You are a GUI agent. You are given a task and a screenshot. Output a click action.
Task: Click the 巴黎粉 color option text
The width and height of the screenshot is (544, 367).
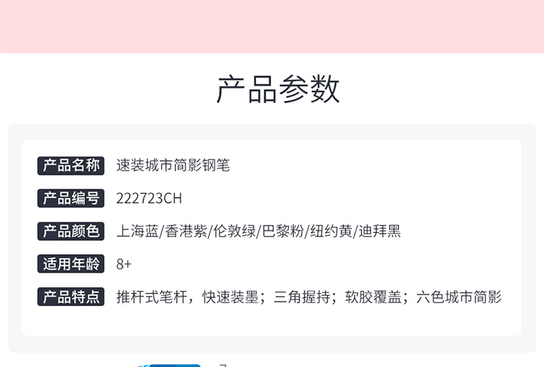283,231
